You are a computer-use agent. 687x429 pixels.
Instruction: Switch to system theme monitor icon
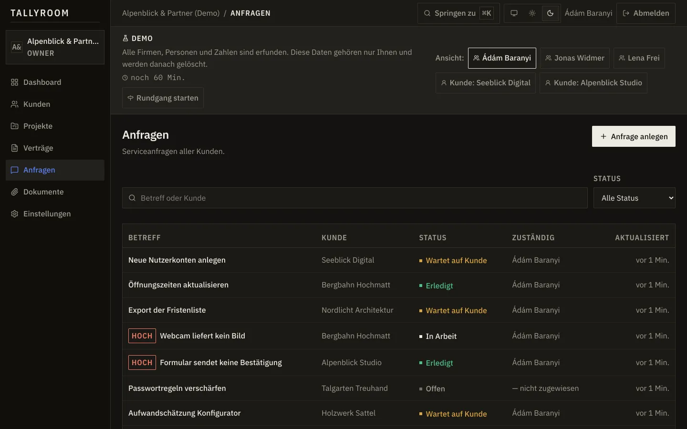514,13
